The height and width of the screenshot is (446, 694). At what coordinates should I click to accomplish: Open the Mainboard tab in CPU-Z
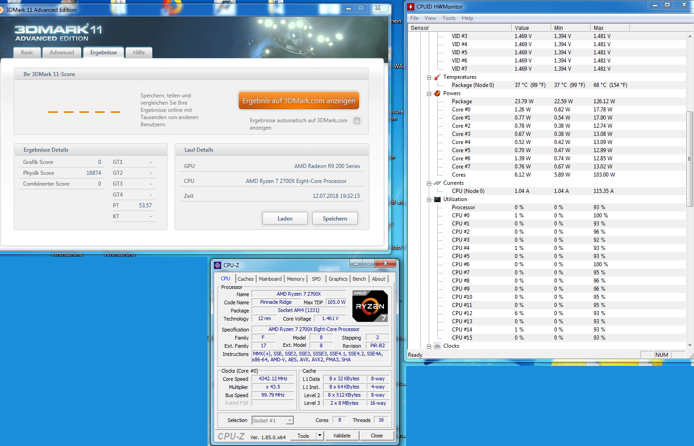click(270, 279)
